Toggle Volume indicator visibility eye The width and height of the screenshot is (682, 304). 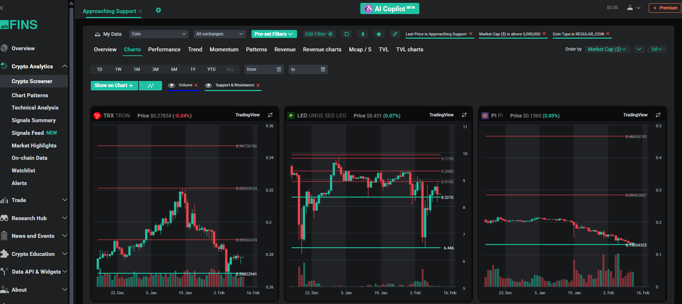click(x=171, y=85)
